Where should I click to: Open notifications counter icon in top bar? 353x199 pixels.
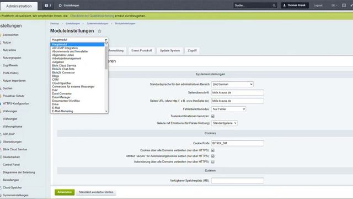pos(48,6)
